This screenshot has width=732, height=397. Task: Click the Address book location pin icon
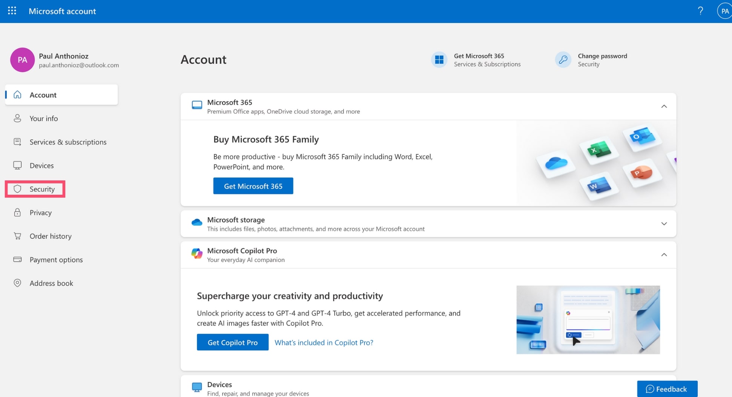(x=17, y=283)
